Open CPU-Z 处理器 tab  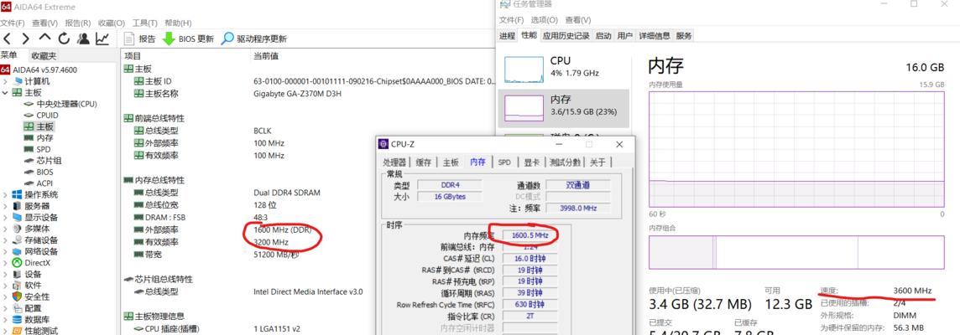394,162
